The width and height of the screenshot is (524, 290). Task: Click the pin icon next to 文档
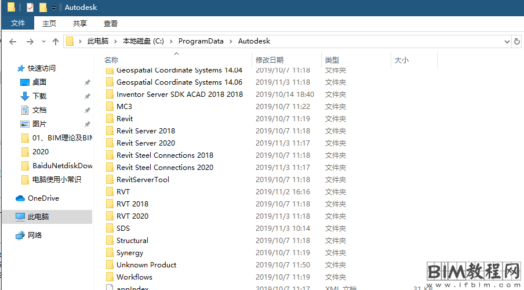click(88, 110)
